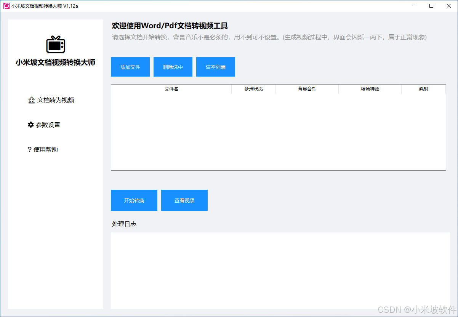The width and height of the screenshot is (458, 317).
Task: Click the 处理状态 column header
Action: (254, 89)
